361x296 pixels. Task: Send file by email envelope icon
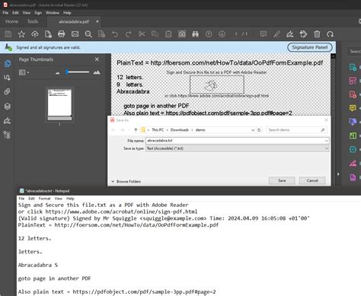point(75,34)
